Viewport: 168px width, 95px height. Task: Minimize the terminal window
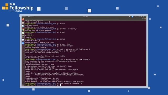(x=143, y=19)
